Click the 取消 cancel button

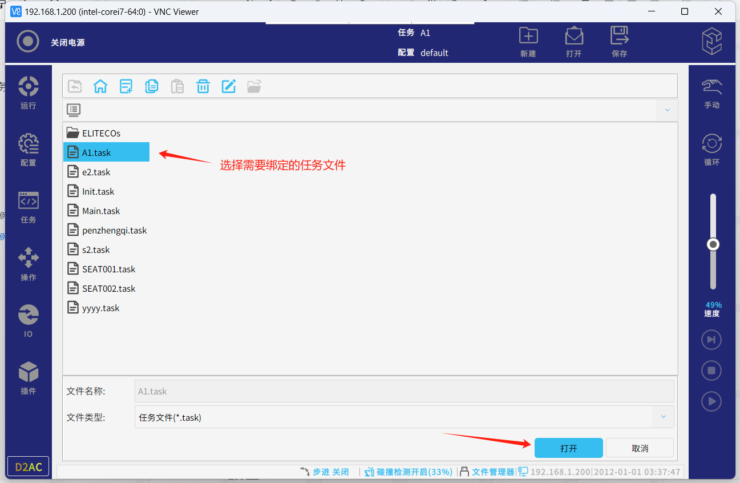click(640, 448)
